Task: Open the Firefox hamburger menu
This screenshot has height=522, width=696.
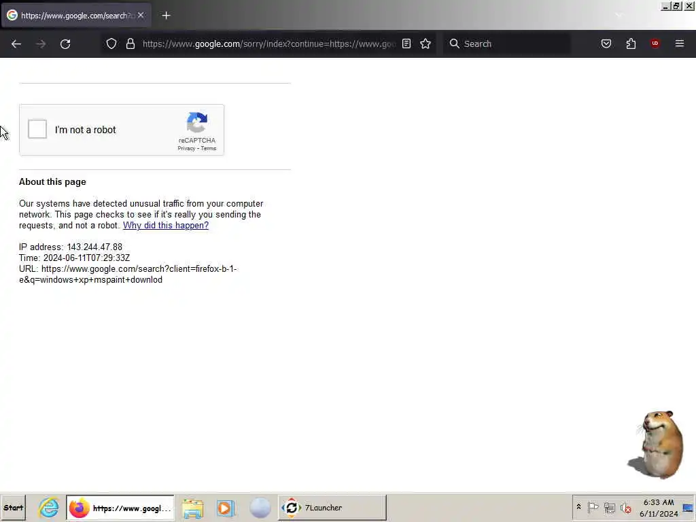Action: click(680, 43)
